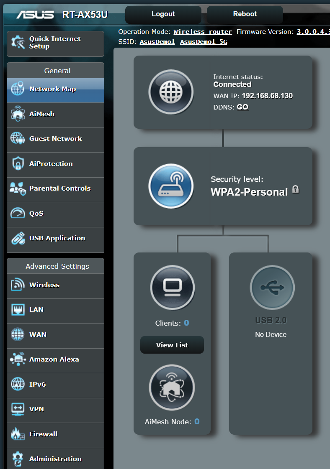Screen dimensions: 330x469
Task: Click the AsusDemo1 SSID link
Action: [x=157, y=42]
